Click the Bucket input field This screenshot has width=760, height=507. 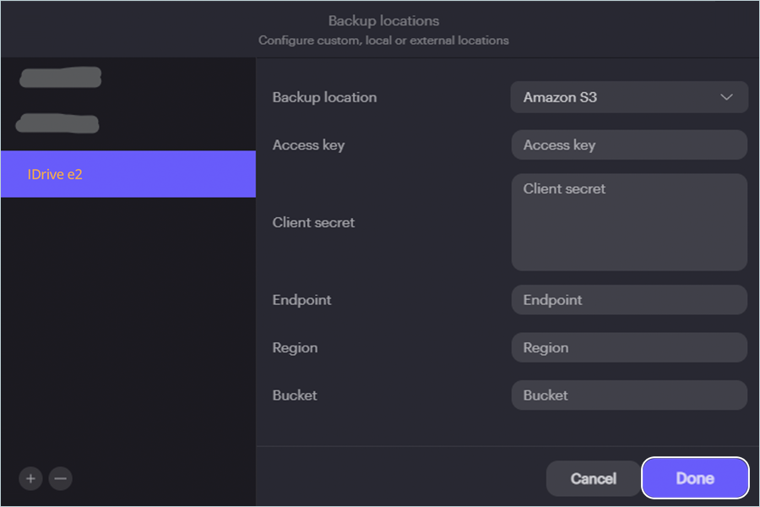pyautogui.click(x=628, y=395)
